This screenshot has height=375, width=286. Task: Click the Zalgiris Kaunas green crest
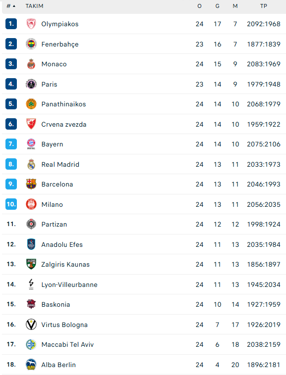(x=31, y=264)
